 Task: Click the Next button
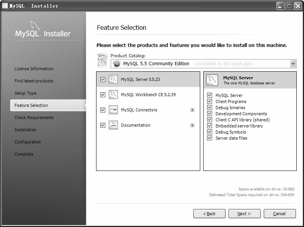click(x=245, y=214)
